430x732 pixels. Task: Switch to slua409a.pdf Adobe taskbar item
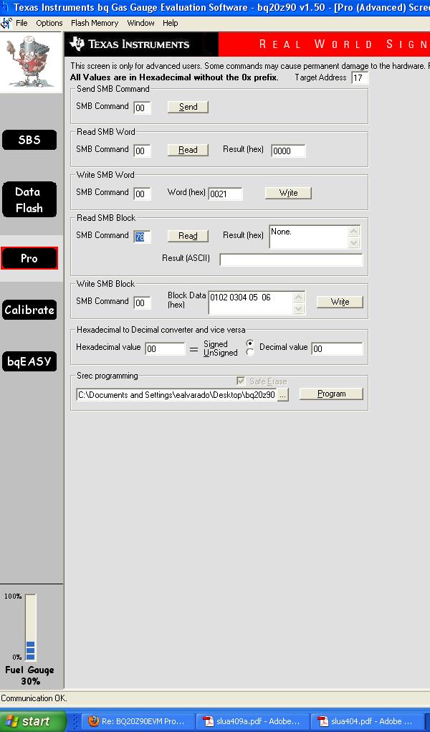(x=251, y=721)
